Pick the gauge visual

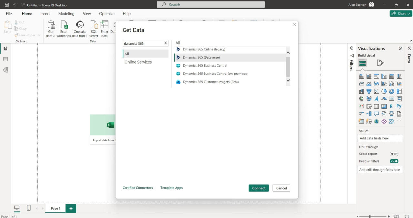coord(384,99)
